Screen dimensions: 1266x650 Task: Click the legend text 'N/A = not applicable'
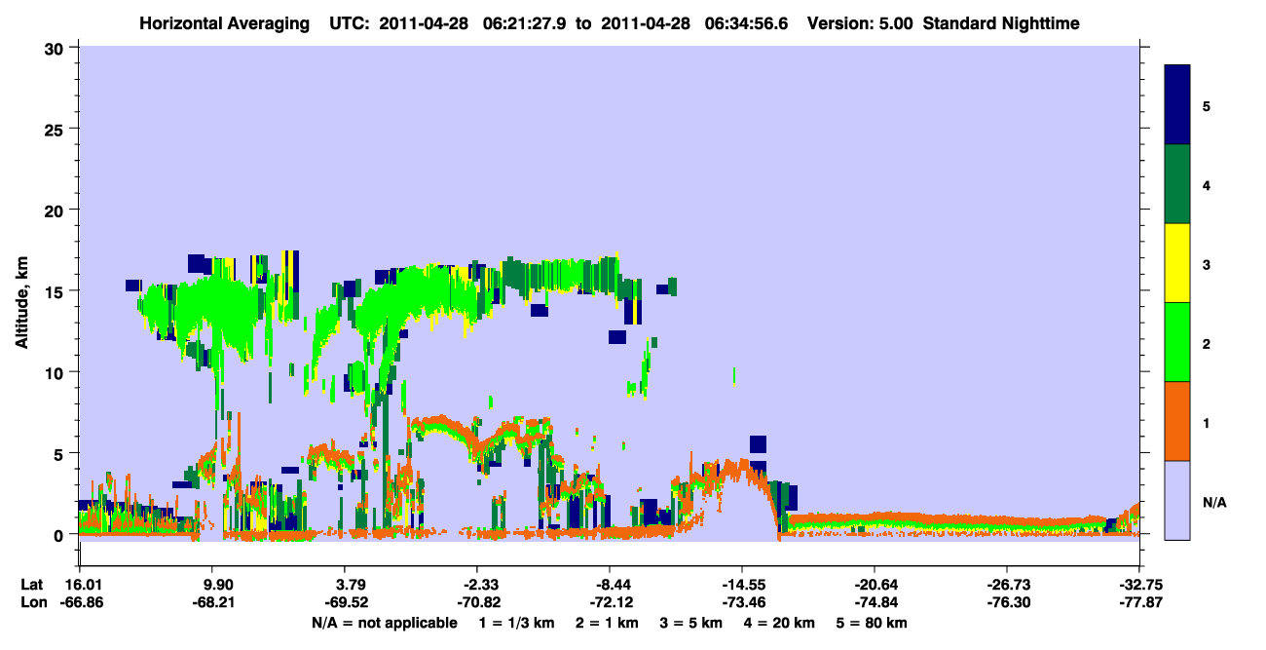coord(384,623)
